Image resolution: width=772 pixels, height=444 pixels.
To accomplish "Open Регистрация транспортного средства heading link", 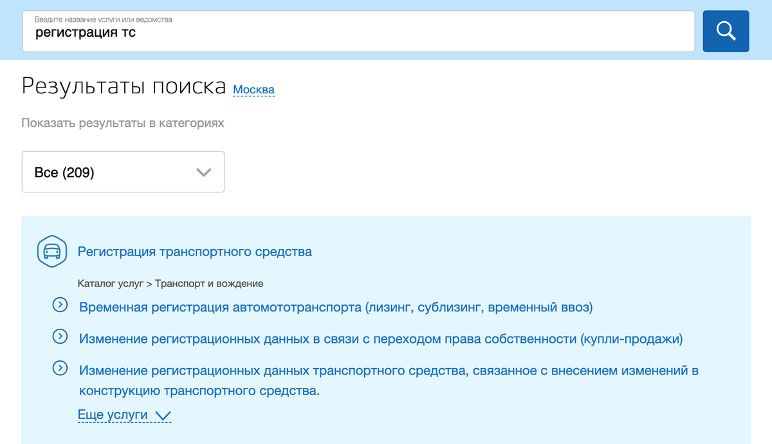I will click(x=194, y=252).
